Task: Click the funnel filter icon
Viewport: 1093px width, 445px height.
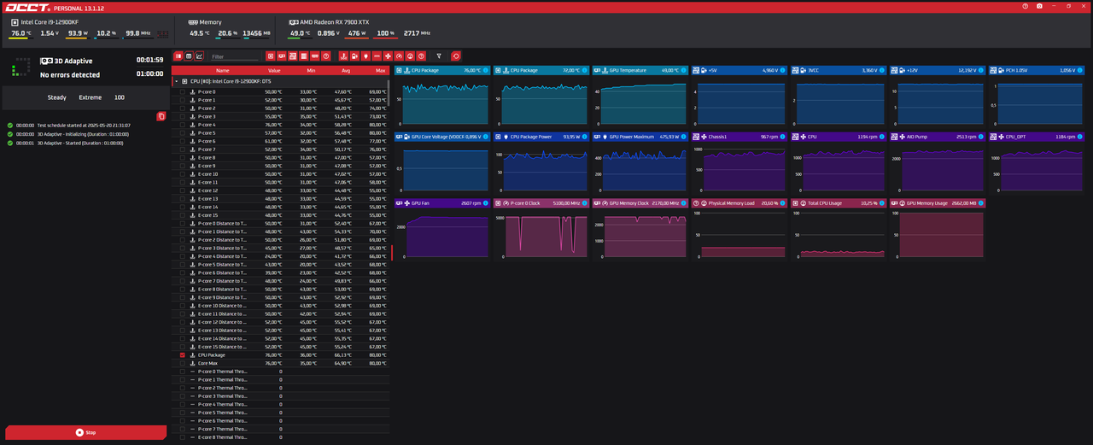Action: pyautogui.click(x=439, y=56)
